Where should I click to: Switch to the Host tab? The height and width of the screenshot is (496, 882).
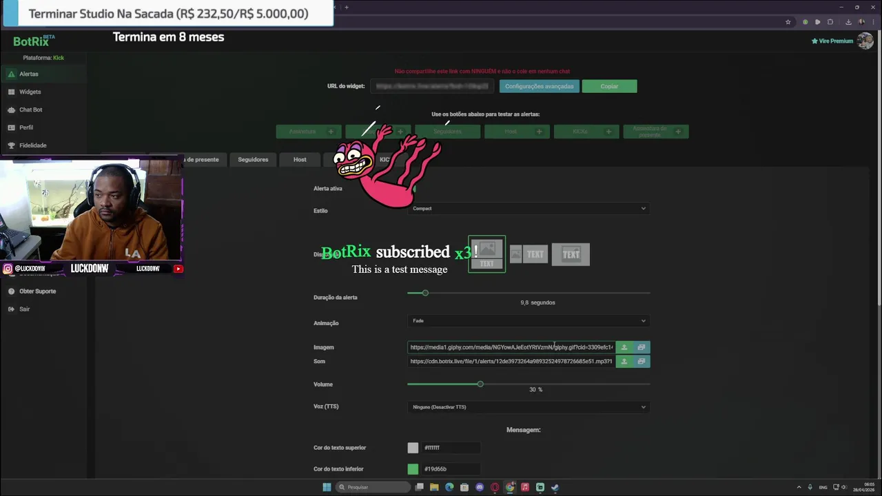pyautogui.click(x=300, y=160)
